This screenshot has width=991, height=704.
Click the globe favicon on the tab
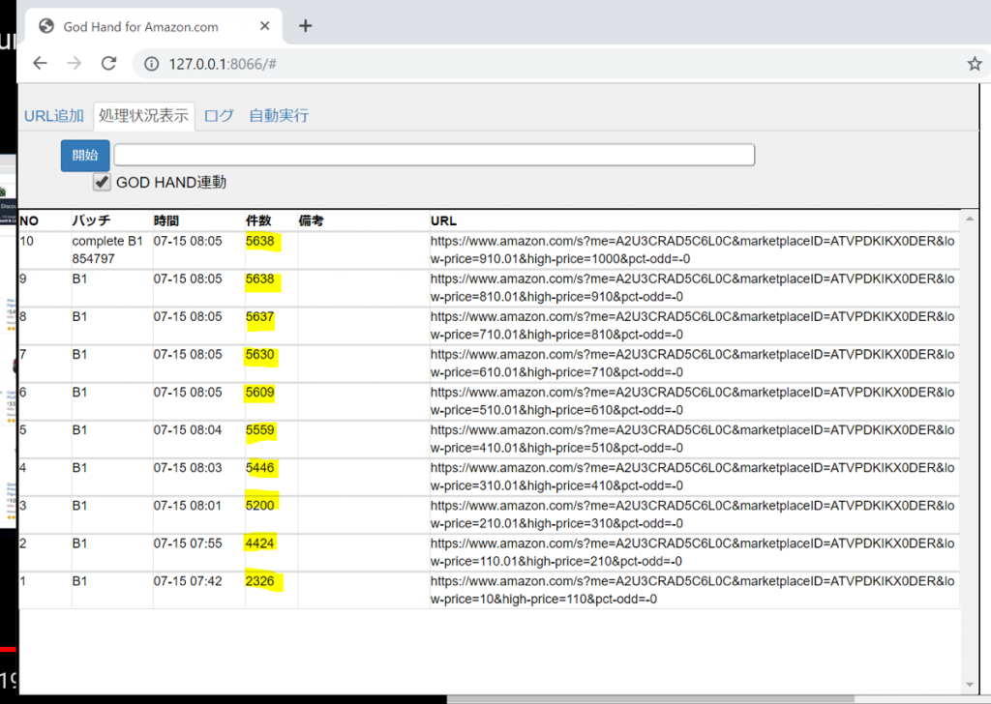click(x=46, y=26)
